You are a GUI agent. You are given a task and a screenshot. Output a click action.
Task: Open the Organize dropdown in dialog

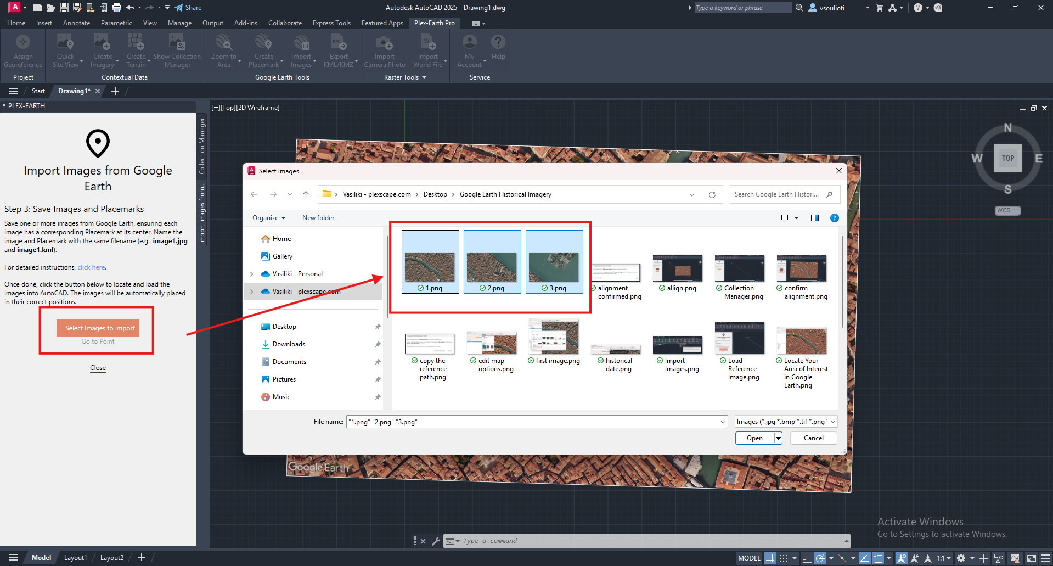[269, 218]
